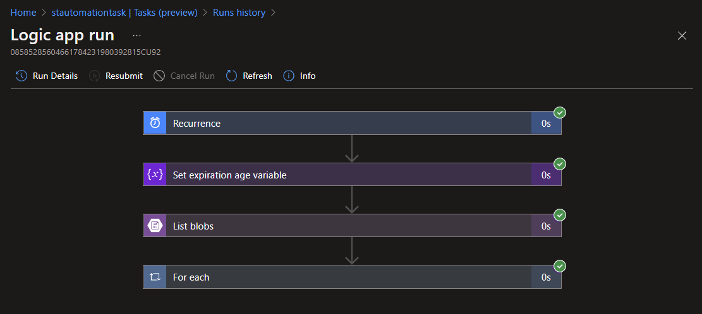Close the Logic app run pane
The width and height of the screenshot is (702, 314).
coord(682,35)
